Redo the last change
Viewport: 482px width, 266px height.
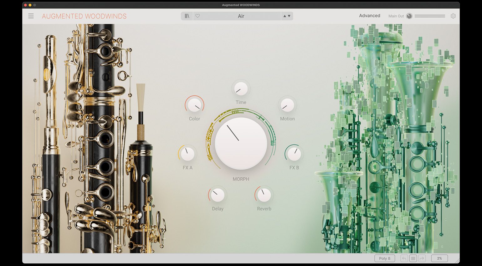[x=422, y=258]
